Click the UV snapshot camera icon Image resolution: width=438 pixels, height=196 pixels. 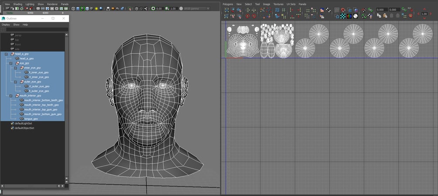[371, 16]
